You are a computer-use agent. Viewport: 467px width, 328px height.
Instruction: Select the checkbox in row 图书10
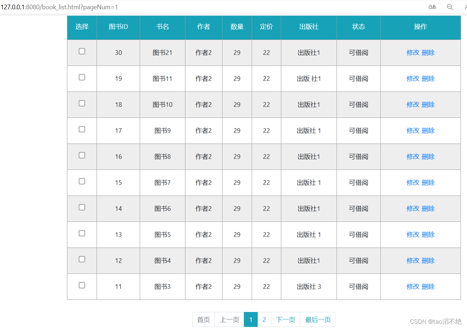[x=82, y=103]
